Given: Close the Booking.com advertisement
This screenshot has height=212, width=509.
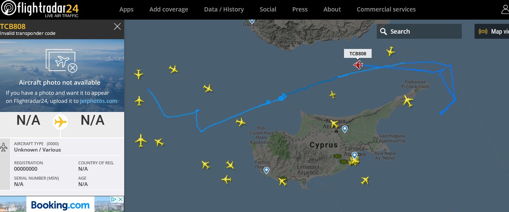Looking at the screenshot, I should [120, 199].
